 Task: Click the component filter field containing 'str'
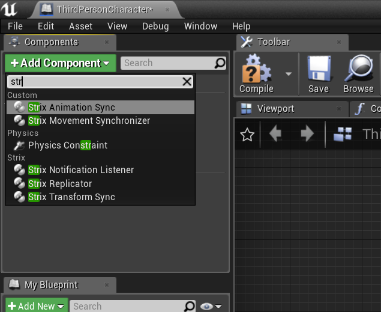[x=100, y=82]
